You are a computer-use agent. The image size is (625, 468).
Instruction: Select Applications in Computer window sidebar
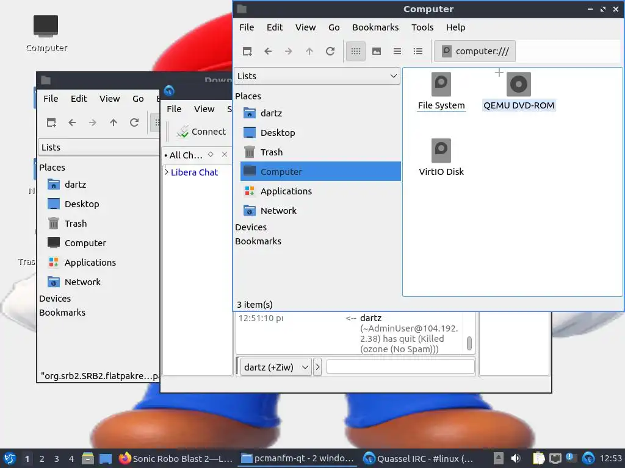pos(320,191)
